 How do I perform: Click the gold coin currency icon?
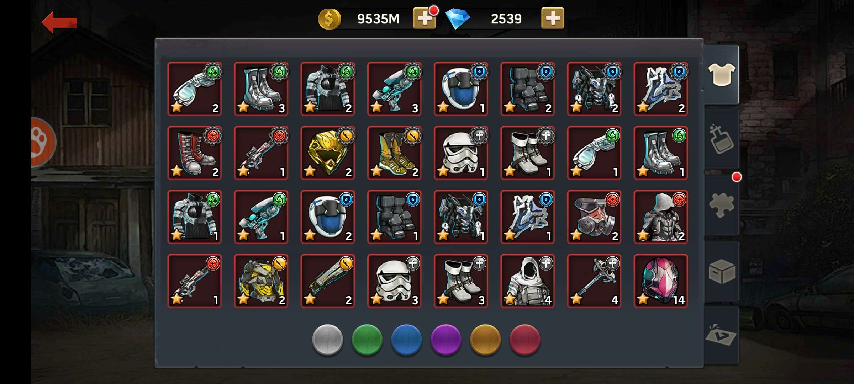point(329,19)
